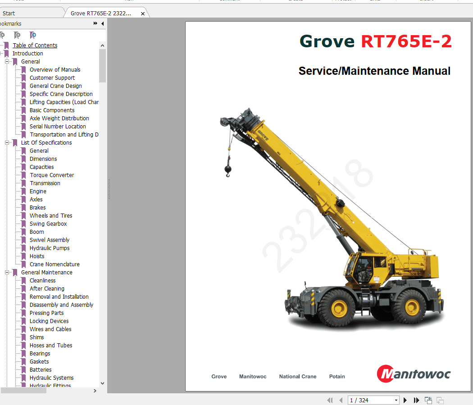Collapse the List Of Specifications node

click(6, 142)
